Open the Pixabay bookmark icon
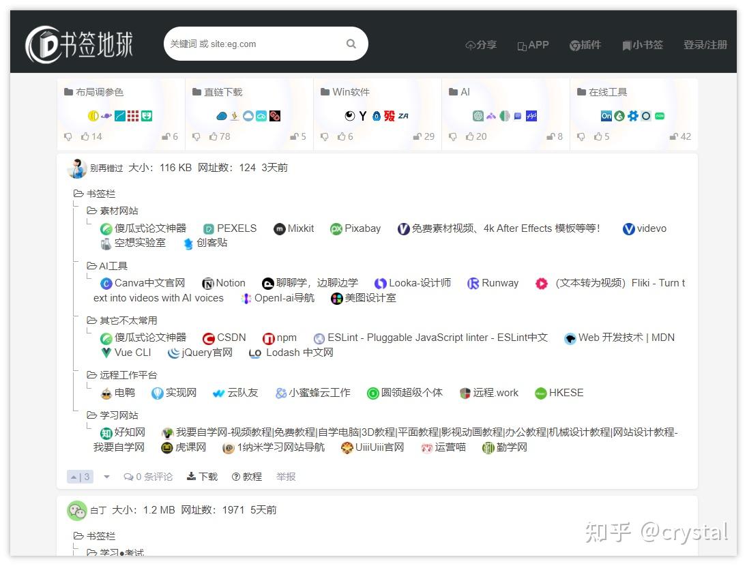747x566 pixels. click(x=336, y=229)
